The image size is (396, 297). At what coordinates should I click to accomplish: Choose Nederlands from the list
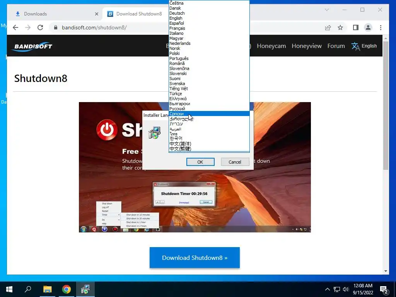coord(209,43)
